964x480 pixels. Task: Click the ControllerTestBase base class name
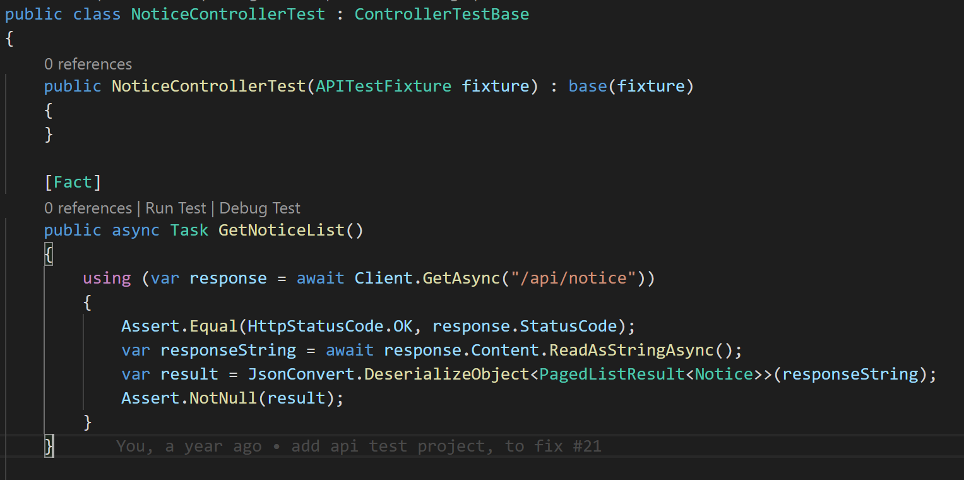tap(442, 14)
